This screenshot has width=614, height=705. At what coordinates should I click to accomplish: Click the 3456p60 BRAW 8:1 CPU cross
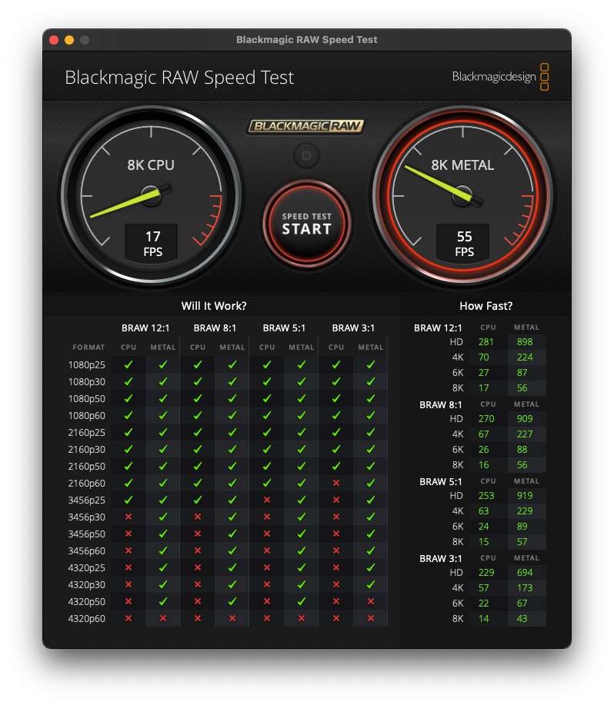198,550
